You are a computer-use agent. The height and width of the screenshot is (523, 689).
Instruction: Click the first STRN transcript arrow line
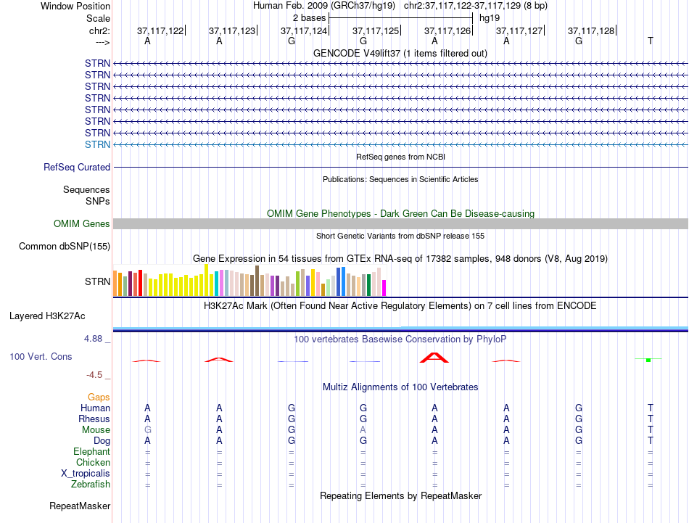click(400, 64)
